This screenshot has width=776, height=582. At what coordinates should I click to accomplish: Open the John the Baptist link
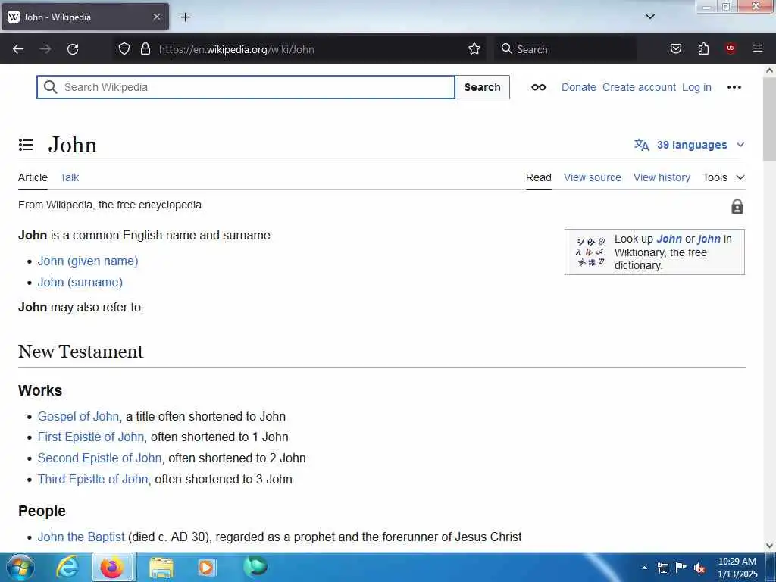pyautogui.click(x=81, y=537)
